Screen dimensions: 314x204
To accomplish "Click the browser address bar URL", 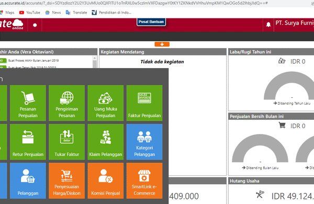I will (134, 3).
